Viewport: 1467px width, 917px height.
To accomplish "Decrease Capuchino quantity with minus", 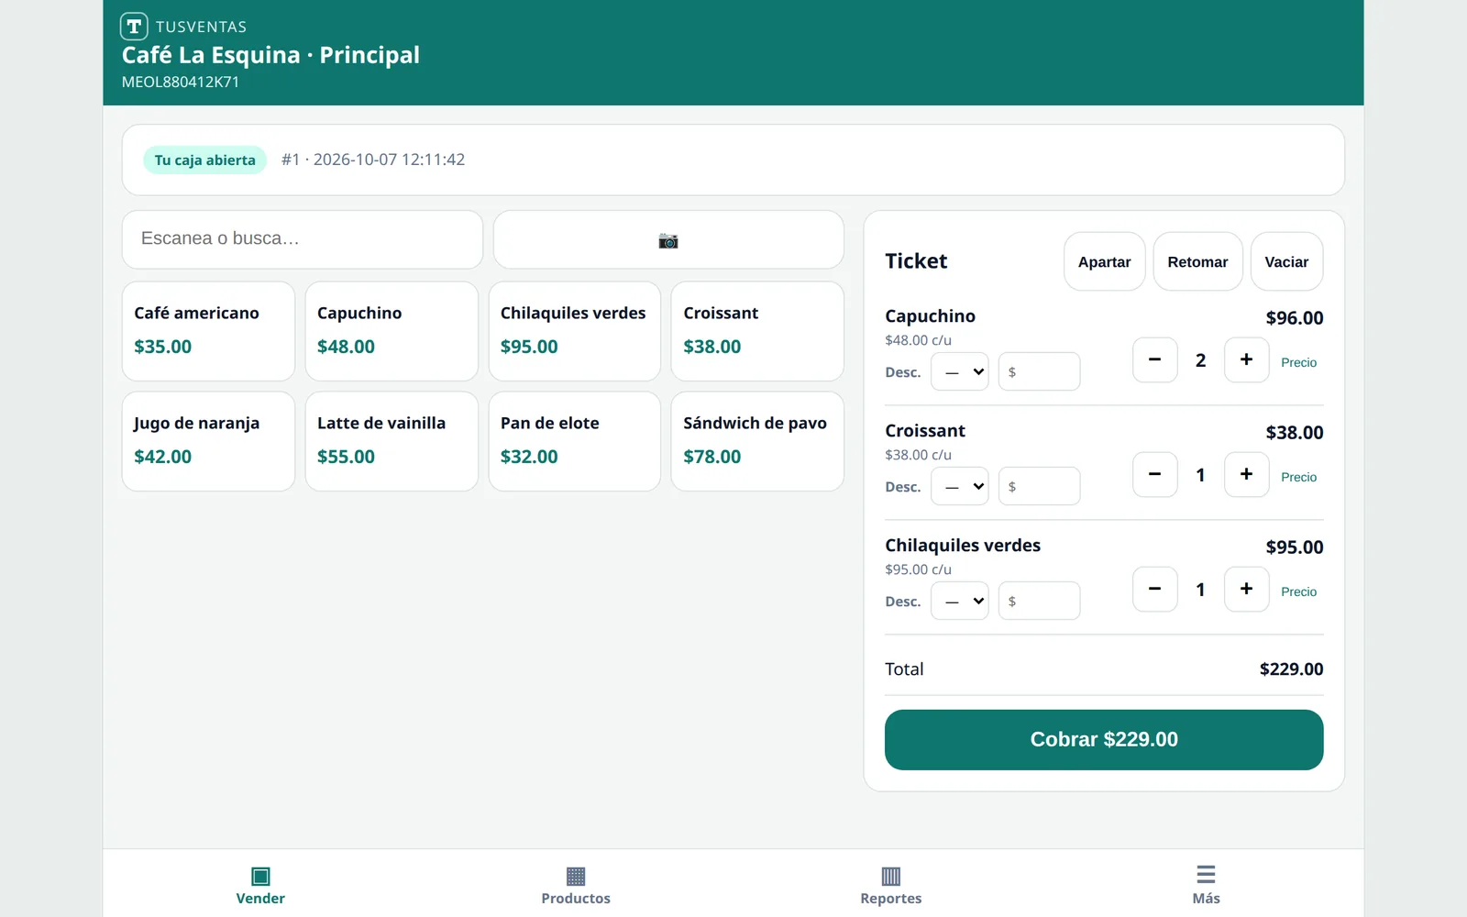I will point(1155,359).
